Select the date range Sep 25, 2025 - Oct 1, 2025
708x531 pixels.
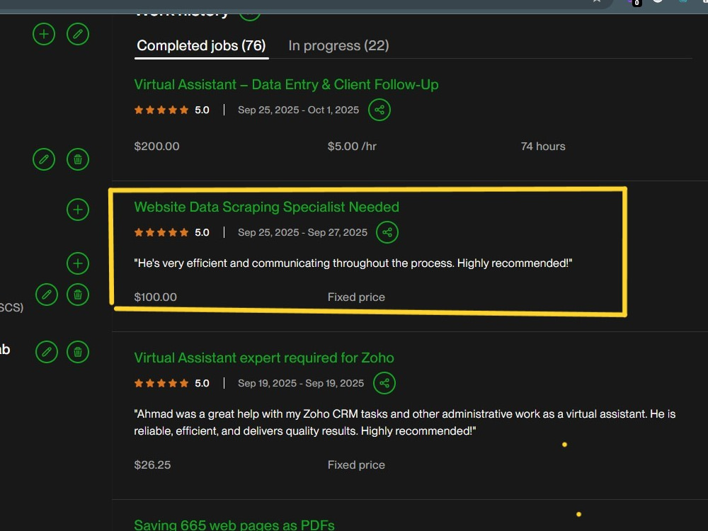[x=299, y=110]
